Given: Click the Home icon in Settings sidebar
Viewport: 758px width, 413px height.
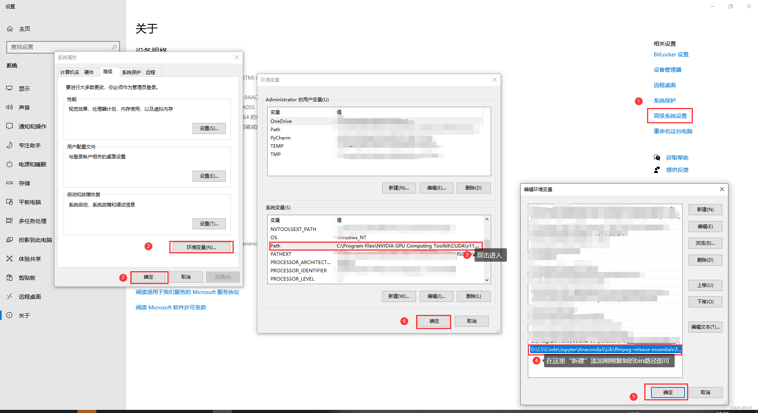Looking at the screenshot, I should tap(10, 29).
